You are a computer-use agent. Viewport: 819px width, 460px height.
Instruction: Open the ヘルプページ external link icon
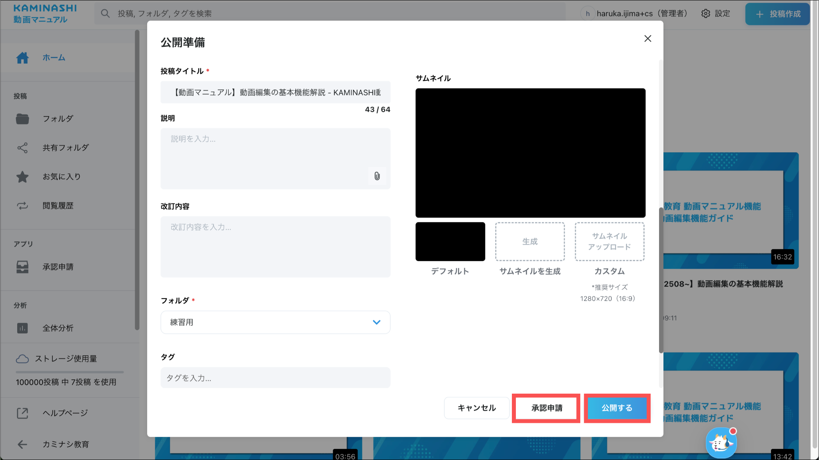(22, 413)
